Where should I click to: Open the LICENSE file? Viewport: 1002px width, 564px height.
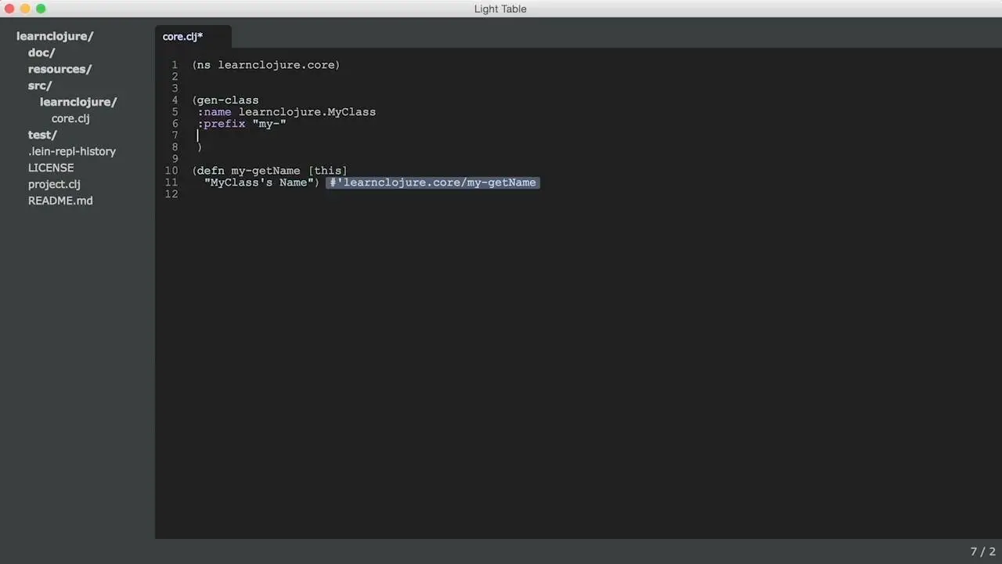[x=51, y=168]
